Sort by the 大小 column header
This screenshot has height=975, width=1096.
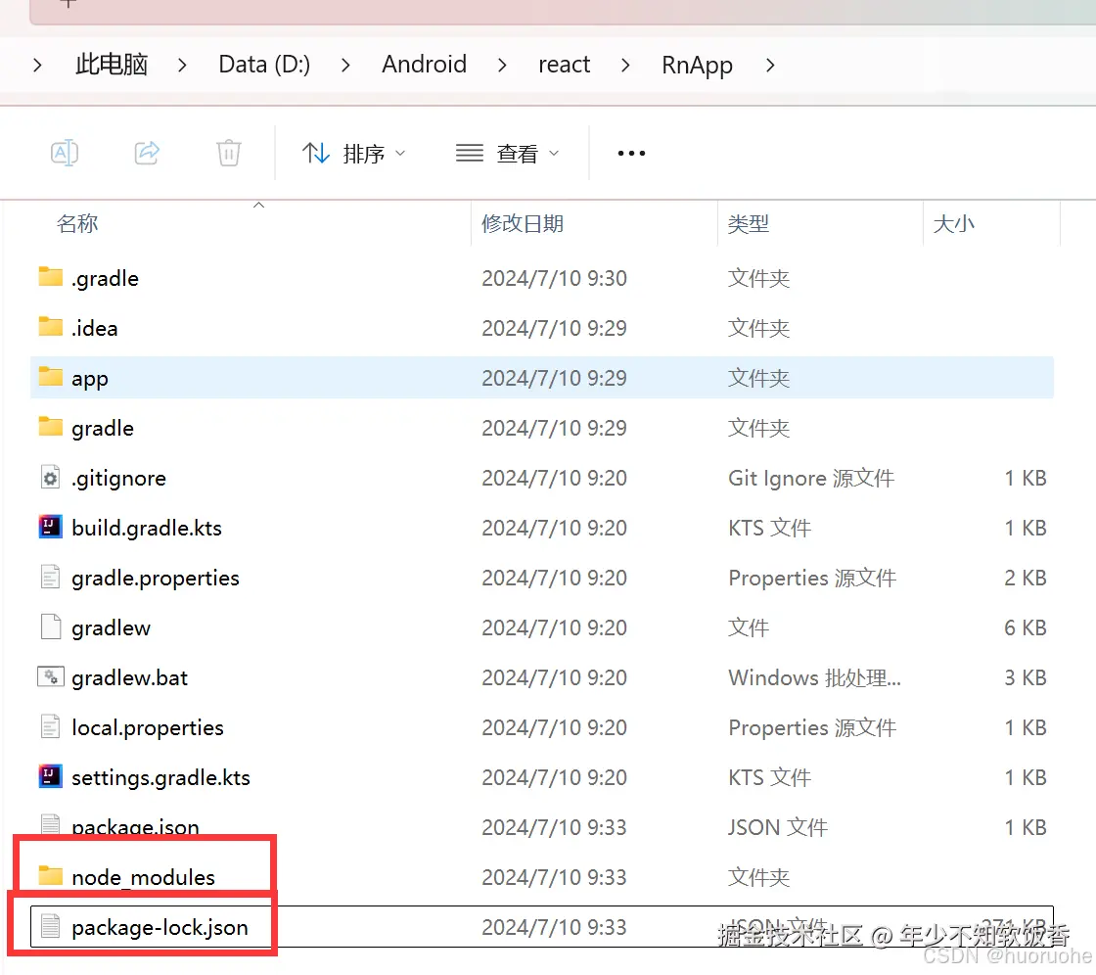click(x=953, y=224)
